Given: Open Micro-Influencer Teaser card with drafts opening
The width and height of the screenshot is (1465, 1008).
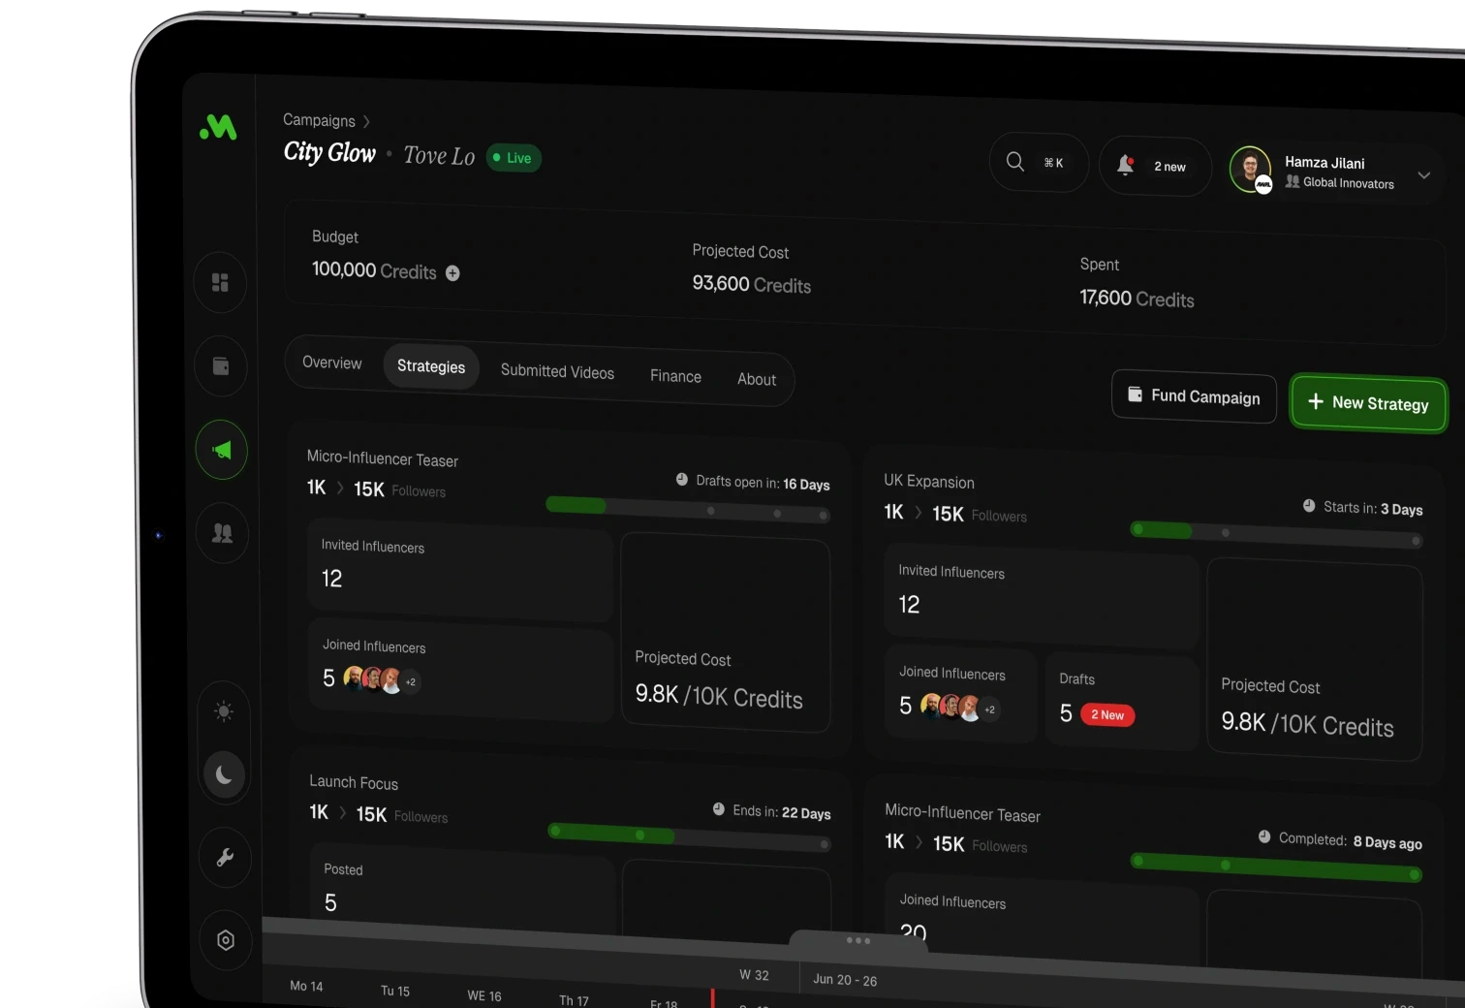Looking at the screenshot, I should (382, 457).
